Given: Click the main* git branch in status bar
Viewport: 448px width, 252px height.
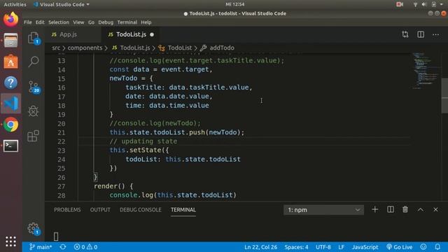Looking at the screenshot, I should click(x=41, y=247).
